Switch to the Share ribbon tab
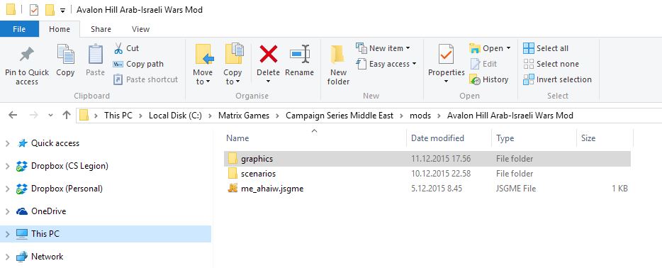662x268 pixels. pyautogui.click(x=101, y=29)
